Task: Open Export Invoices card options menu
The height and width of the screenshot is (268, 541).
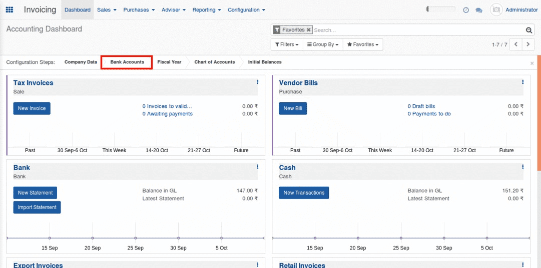Action: coord(257,264)
